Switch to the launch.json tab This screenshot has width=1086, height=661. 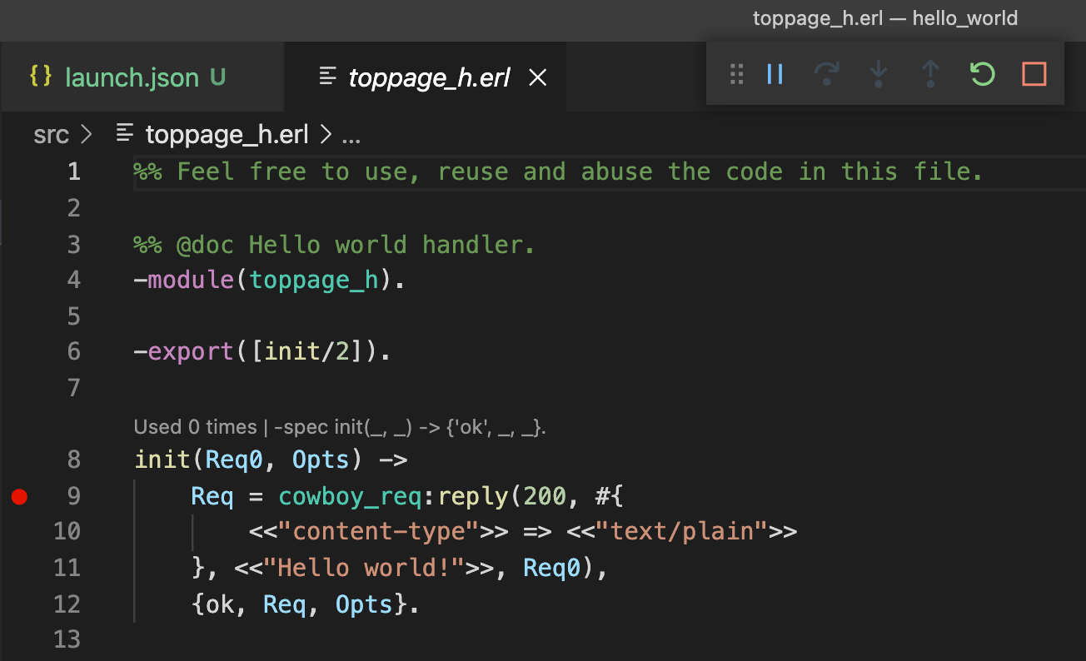click(x=128, y=77)
